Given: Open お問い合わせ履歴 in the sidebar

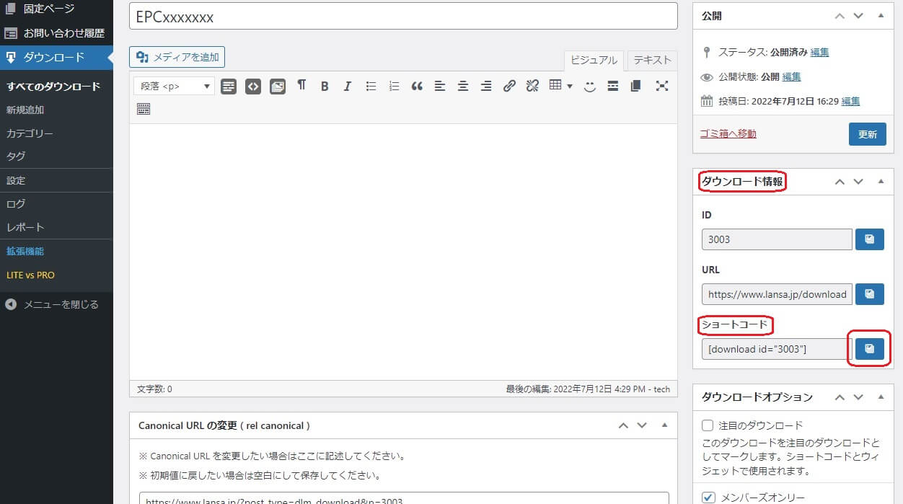Looking at the screenshot, I should 56,33.
